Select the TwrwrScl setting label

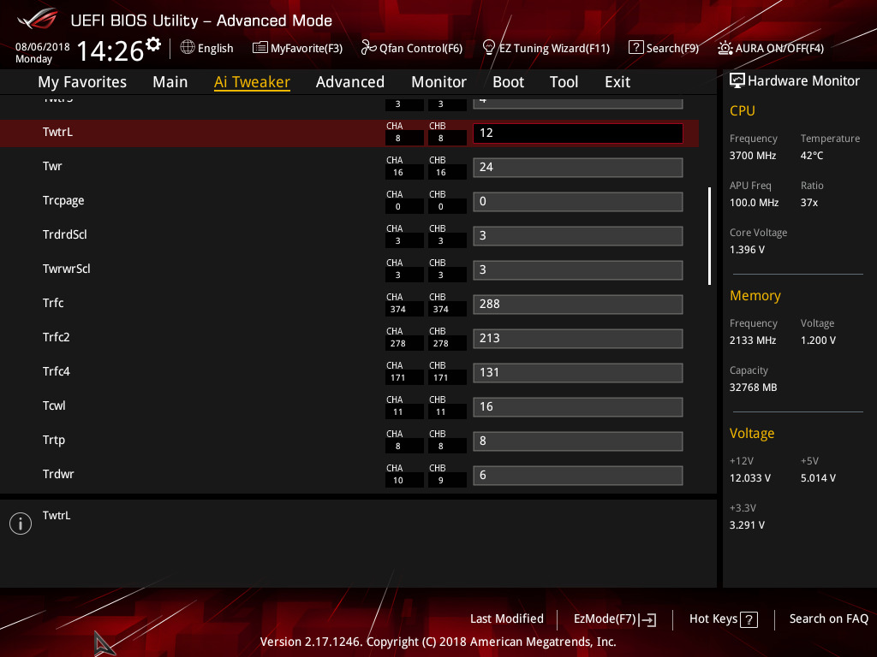(x=66, y=269)
